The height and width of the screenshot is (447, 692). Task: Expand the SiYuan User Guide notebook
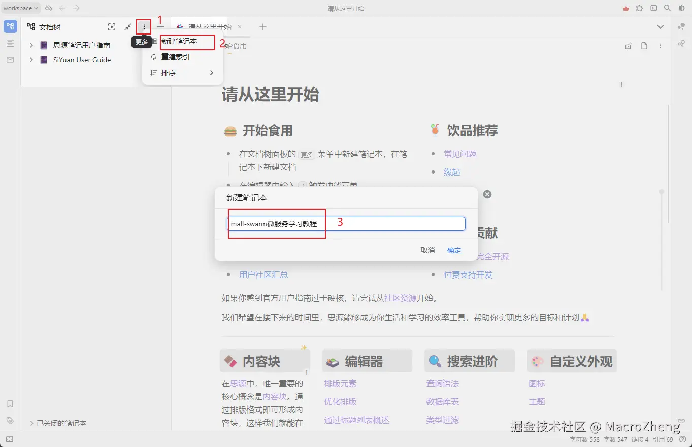coord(31,60)
